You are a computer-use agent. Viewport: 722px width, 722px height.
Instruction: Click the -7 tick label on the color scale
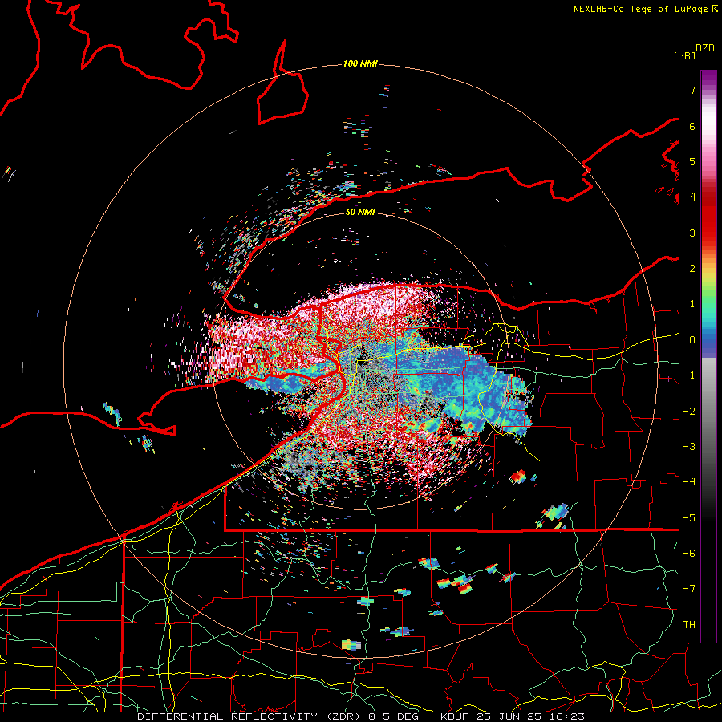pos(689,589)
